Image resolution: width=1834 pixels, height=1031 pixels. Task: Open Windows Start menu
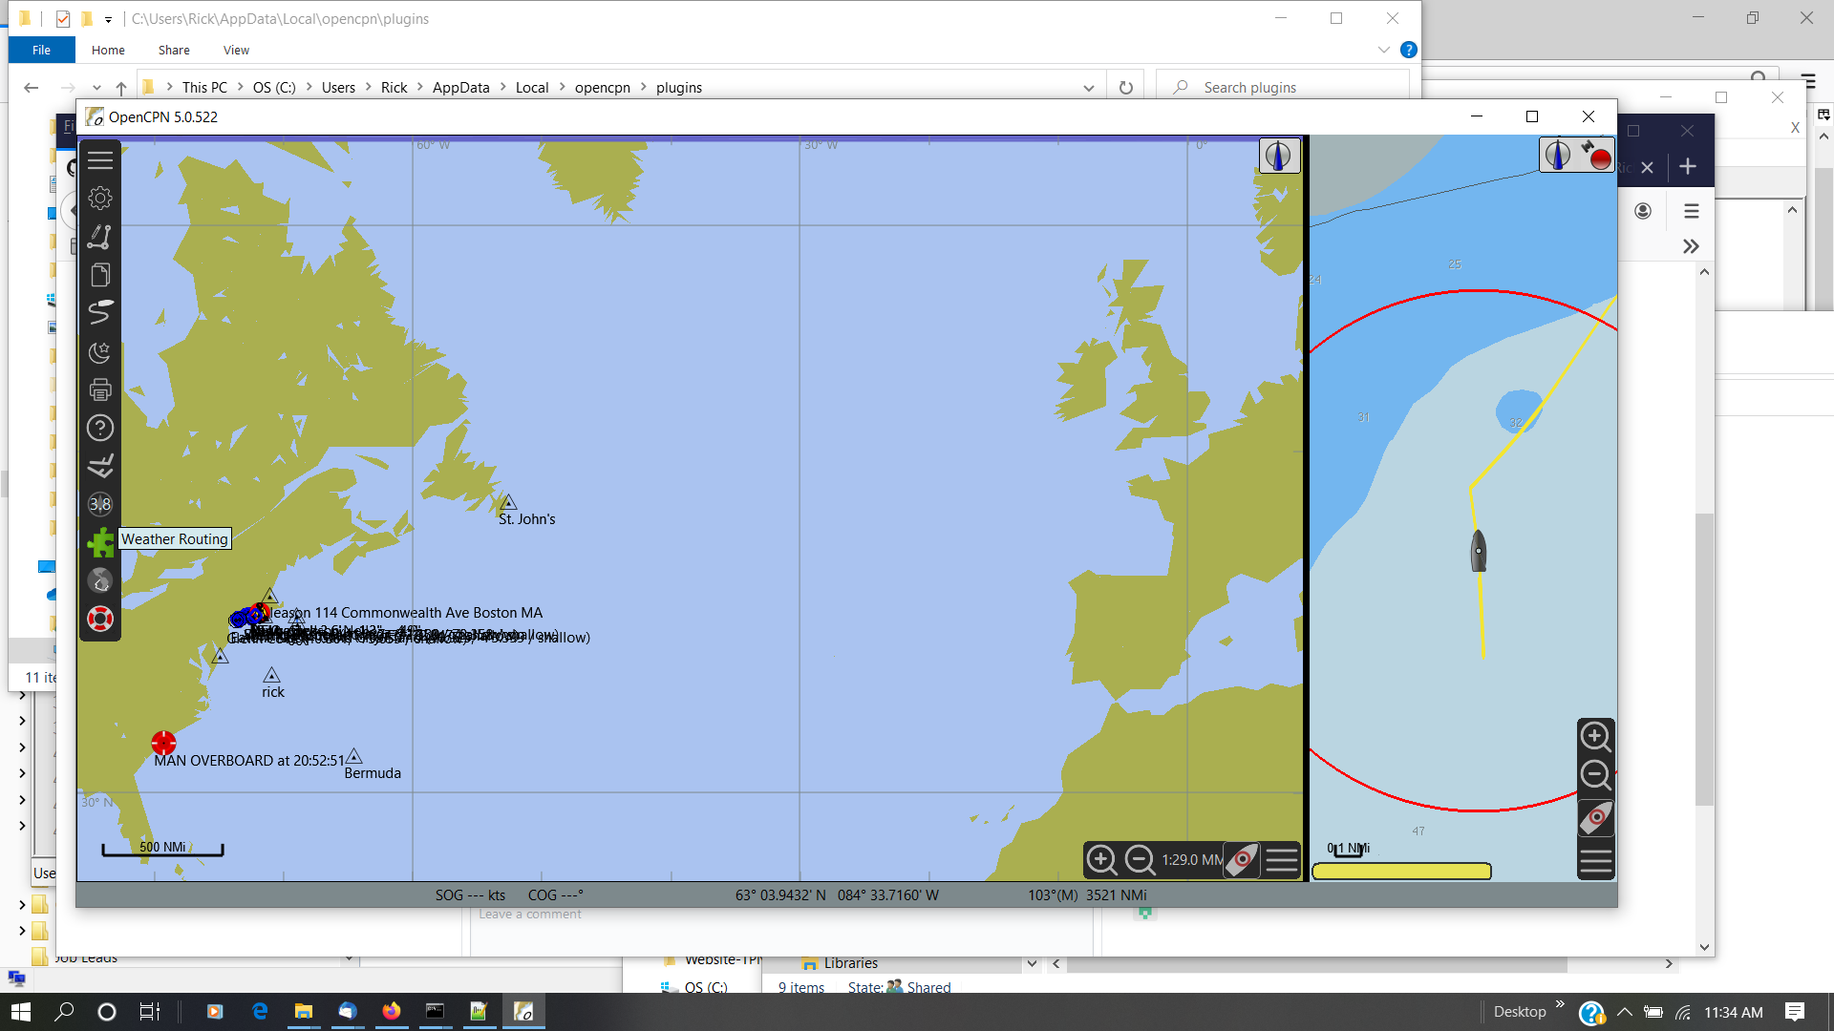coord(21,1012)
